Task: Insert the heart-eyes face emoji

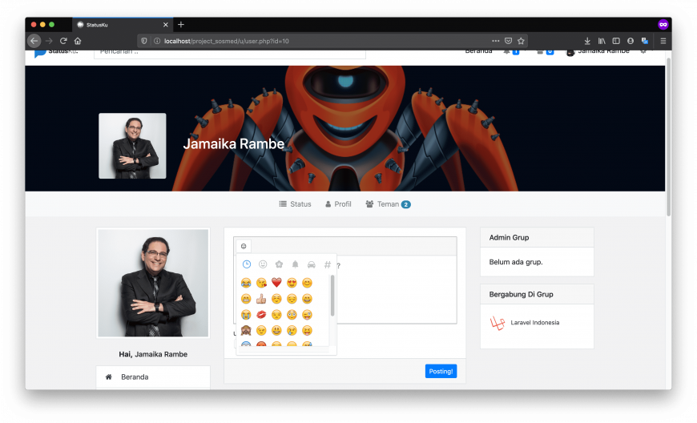Action: pos(292,283)
